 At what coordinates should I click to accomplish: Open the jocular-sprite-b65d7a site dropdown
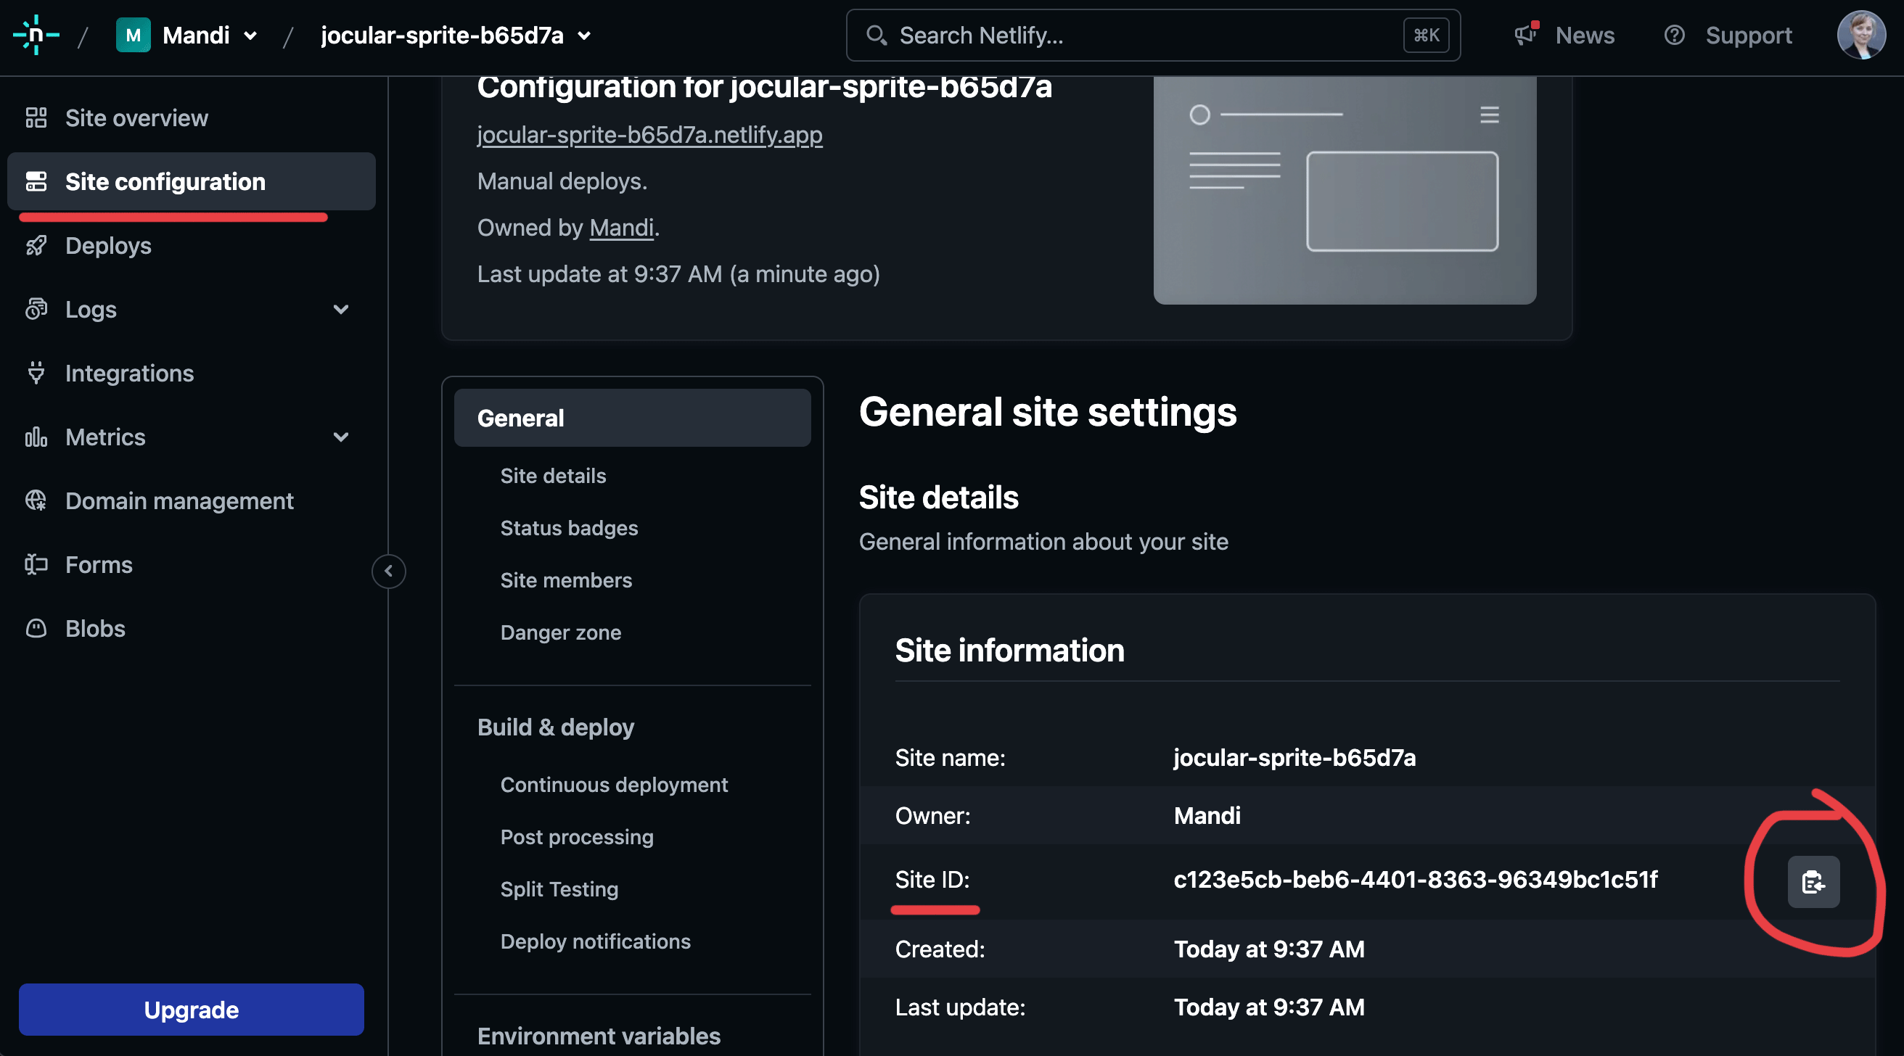pos(584,36)
